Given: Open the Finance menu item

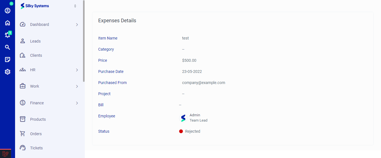Looking at the screenshot, I should pos(50,103).
